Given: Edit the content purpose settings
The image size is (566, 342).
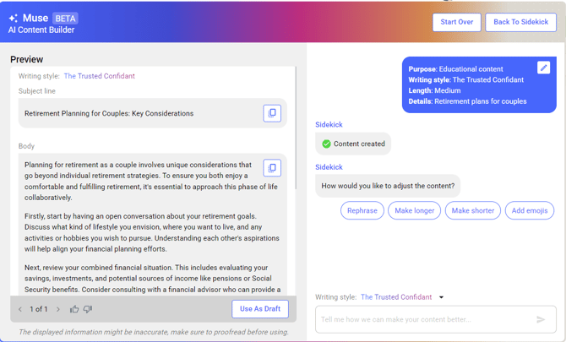Looking at the screenshot, I should [x=543, y=68].
